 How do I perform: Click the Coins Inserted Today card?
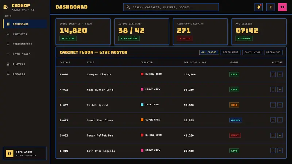coord(83,32)
